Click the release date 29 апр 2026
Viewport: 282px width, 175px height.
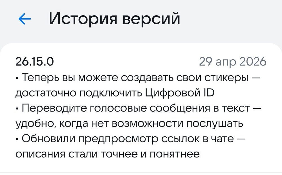[x=232, y=62]
